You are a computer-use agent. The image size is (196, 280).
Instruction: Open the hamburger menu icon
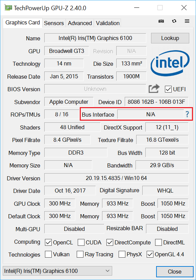click(187, 21)
